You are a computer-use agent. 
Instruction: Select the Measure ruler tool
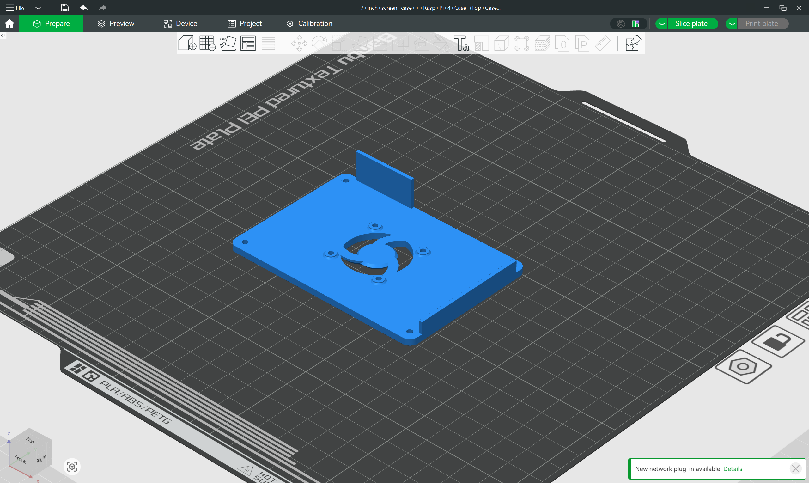(x=603, y=43)
